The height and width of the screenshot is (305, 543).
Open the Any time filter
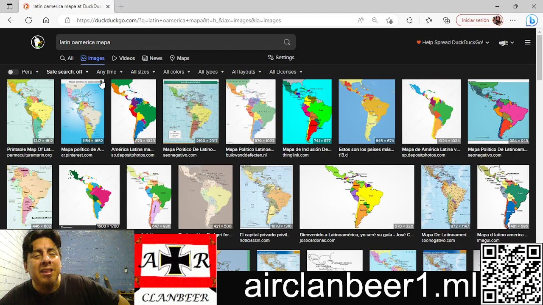pos(109,72)
